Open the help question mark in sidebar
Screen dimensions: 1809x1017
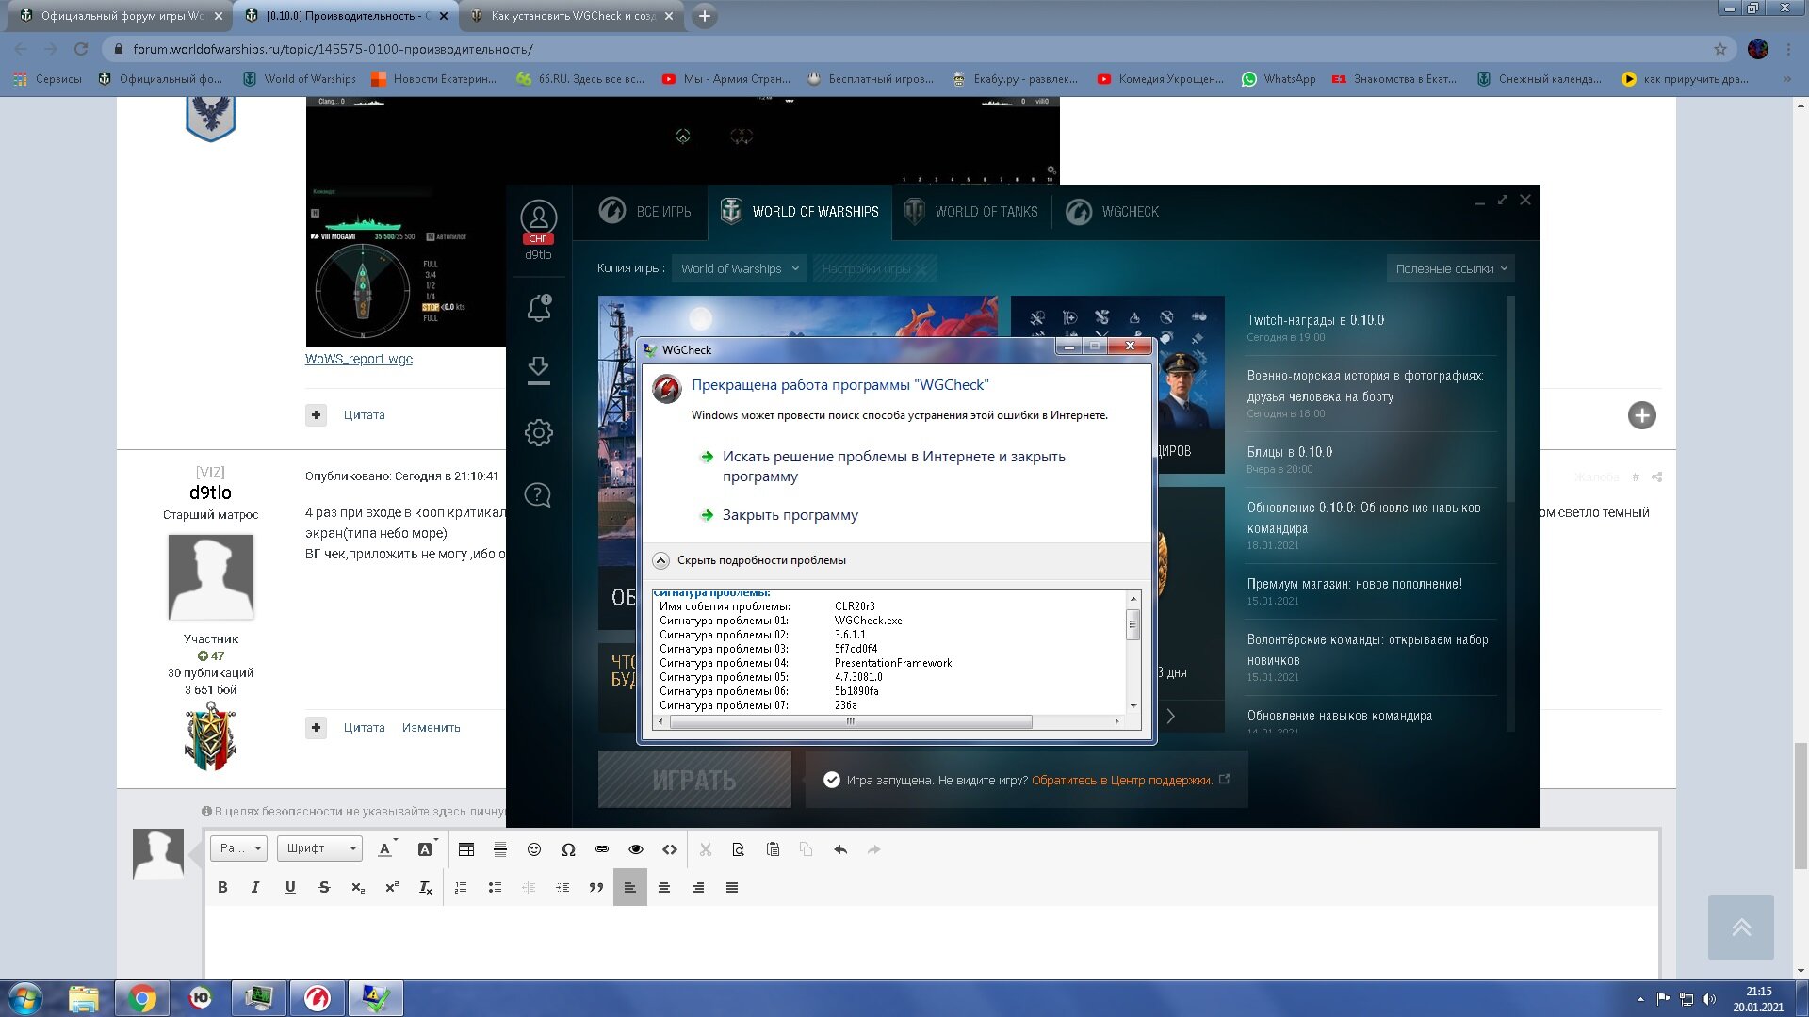tap(538, 494)
